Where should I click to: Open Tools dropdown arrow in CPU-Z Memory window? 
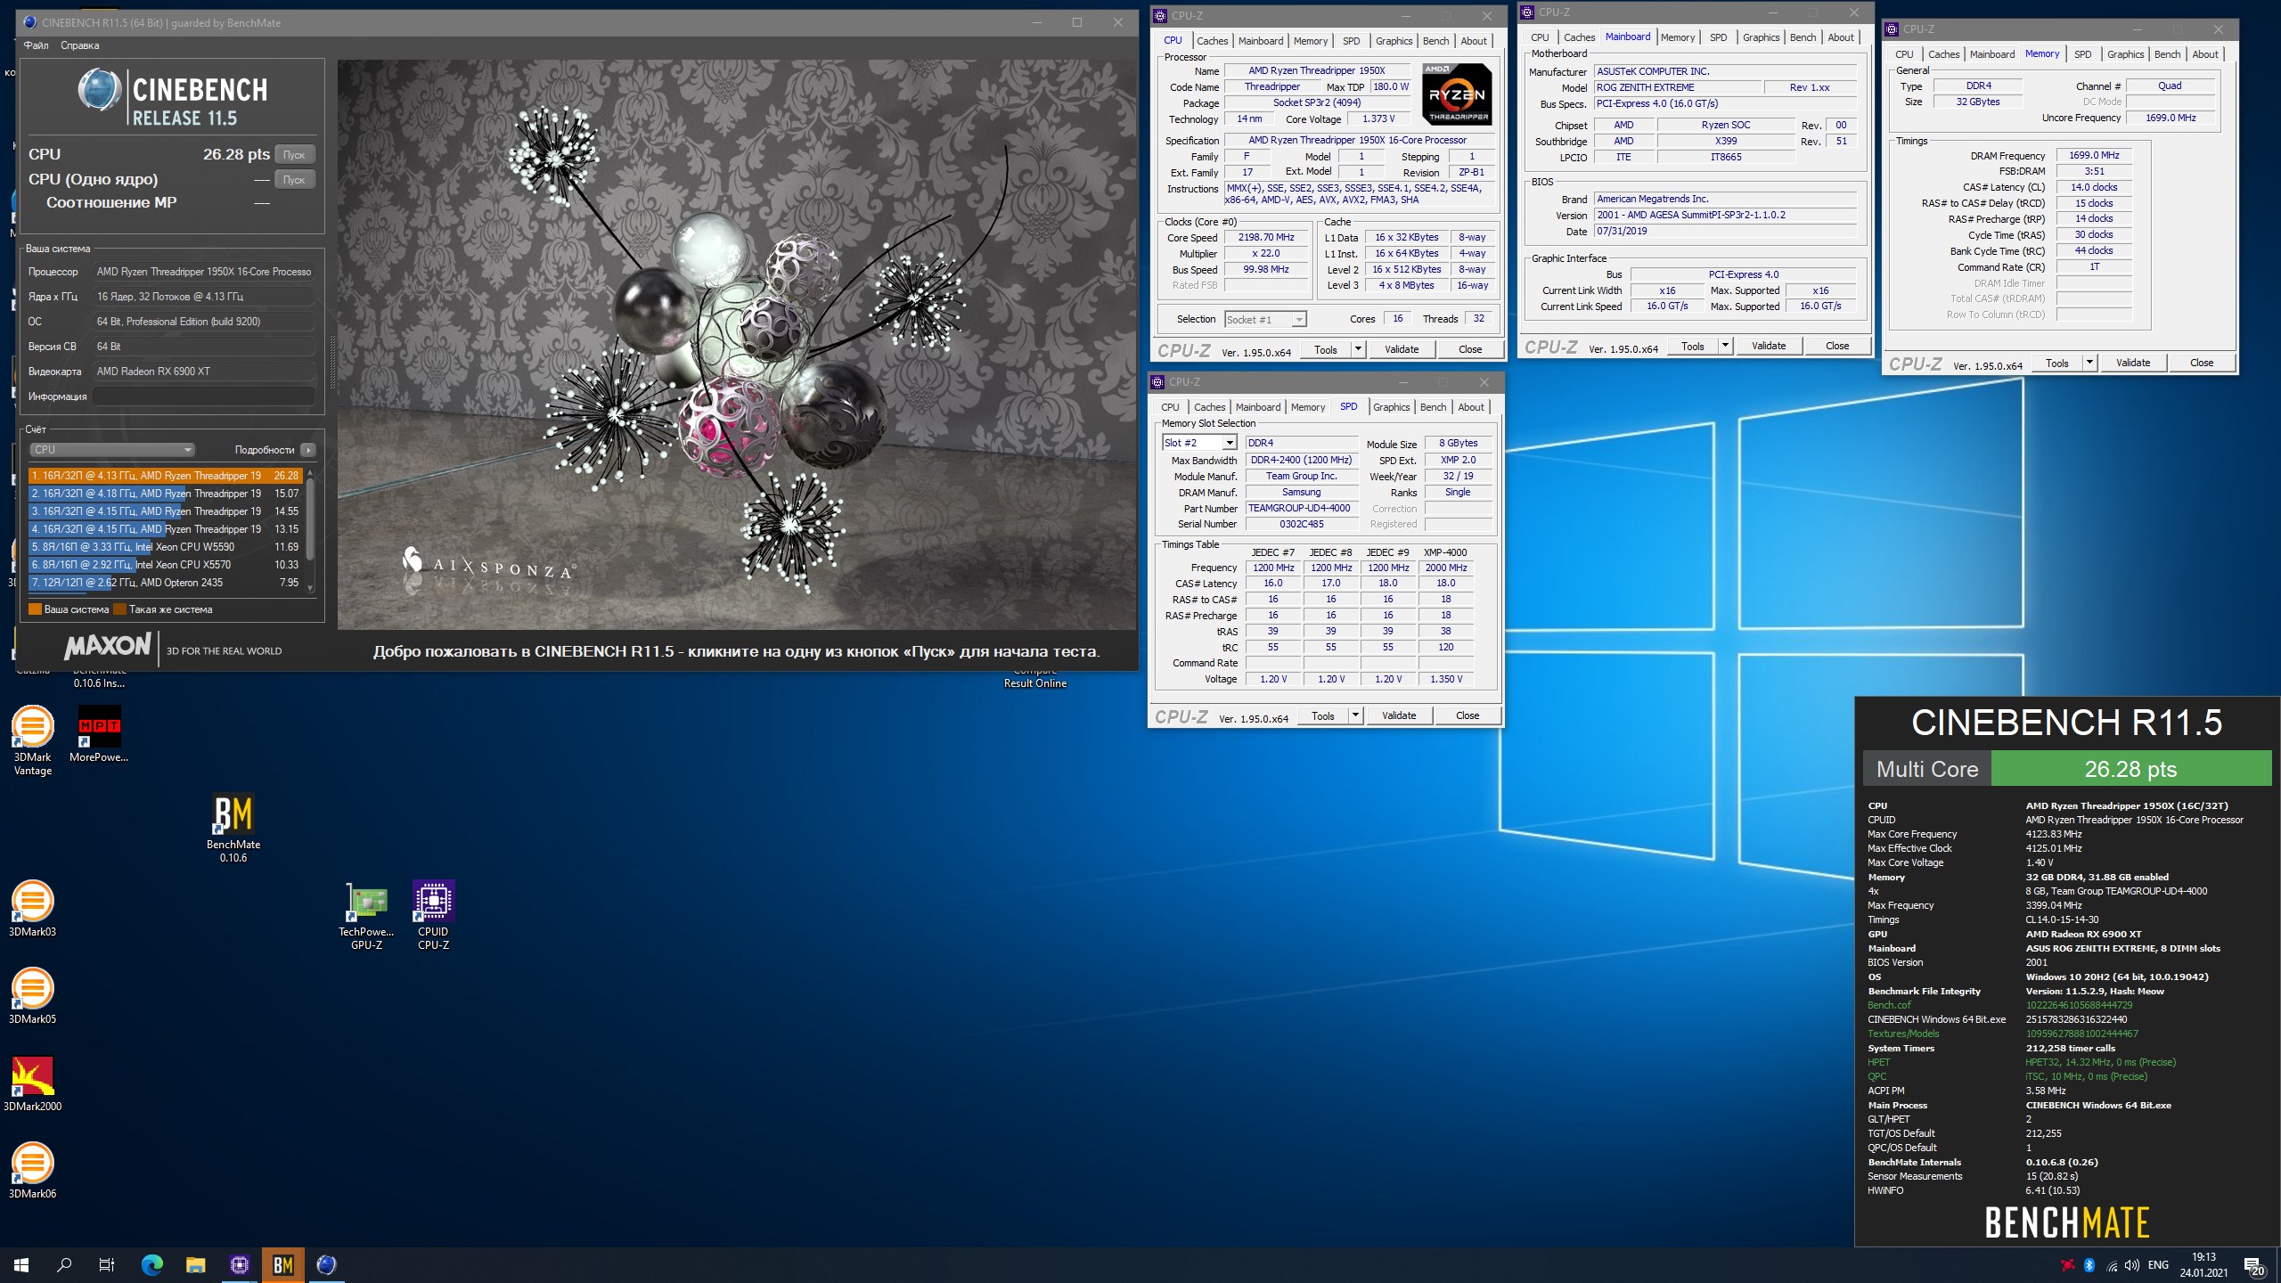click(2089, 363)
